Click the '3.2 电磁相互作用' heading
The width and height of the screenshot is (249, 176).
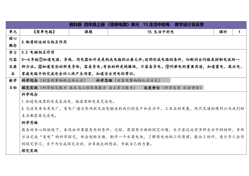click(x=38, y=52)
